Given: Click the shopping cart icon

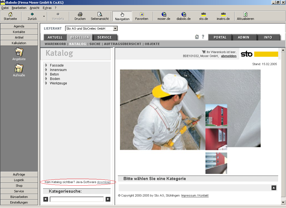Looking at the screenshot, I should click(x=204, y=52).
